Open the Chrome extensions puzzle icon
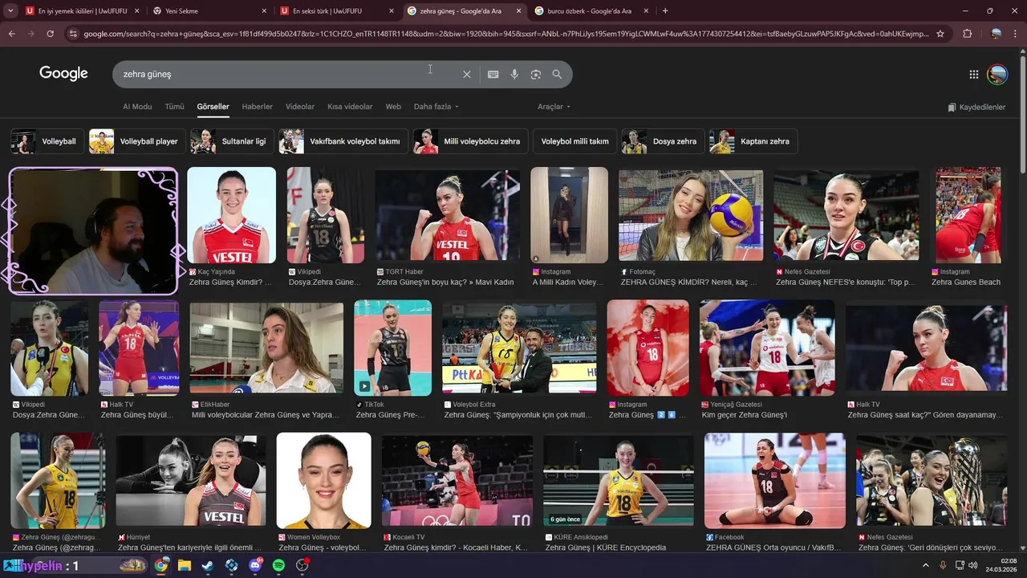This screenshot has width=1027, height=578. pos(967,34)
